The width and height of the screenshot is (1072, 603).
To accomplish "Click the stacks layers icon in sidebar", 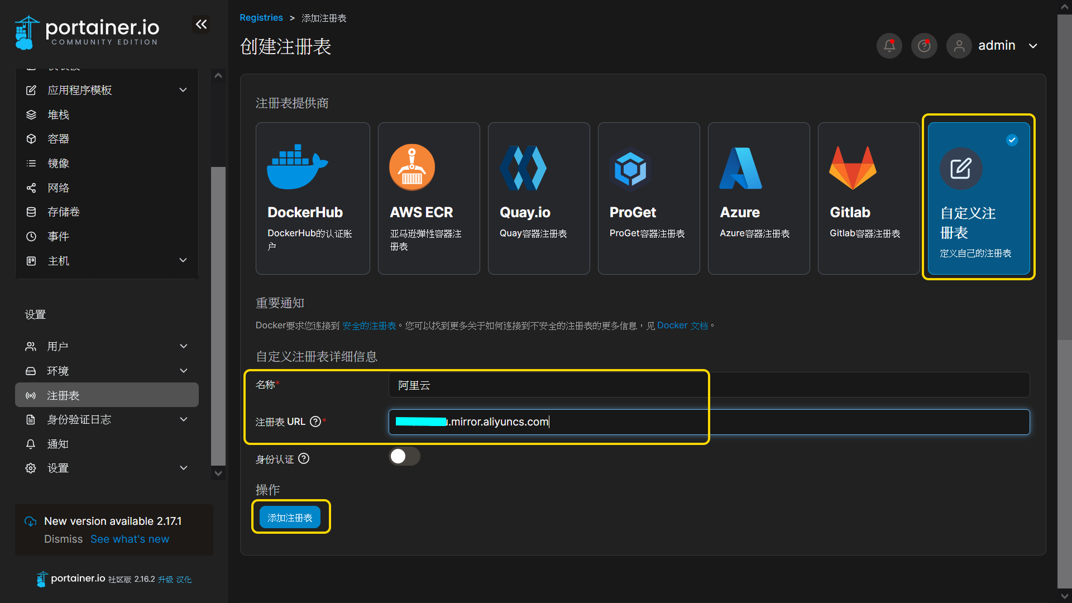I will [x=31, y=114].
